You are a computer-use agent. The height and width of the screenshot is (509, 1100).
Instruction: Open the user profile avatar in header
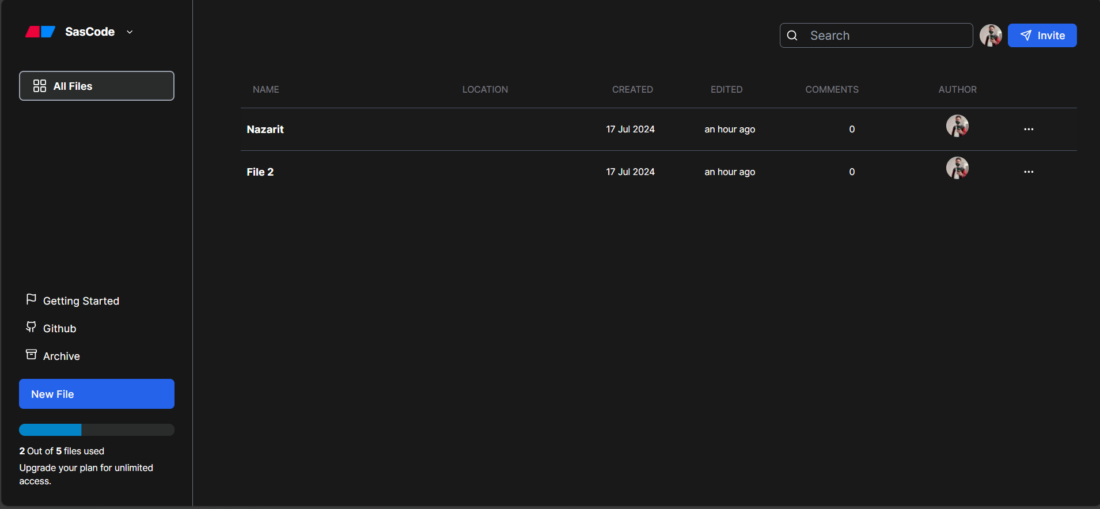click(991, 36)
